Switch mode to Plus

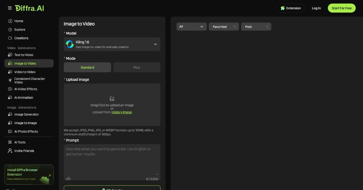click(x=137, y=68)
